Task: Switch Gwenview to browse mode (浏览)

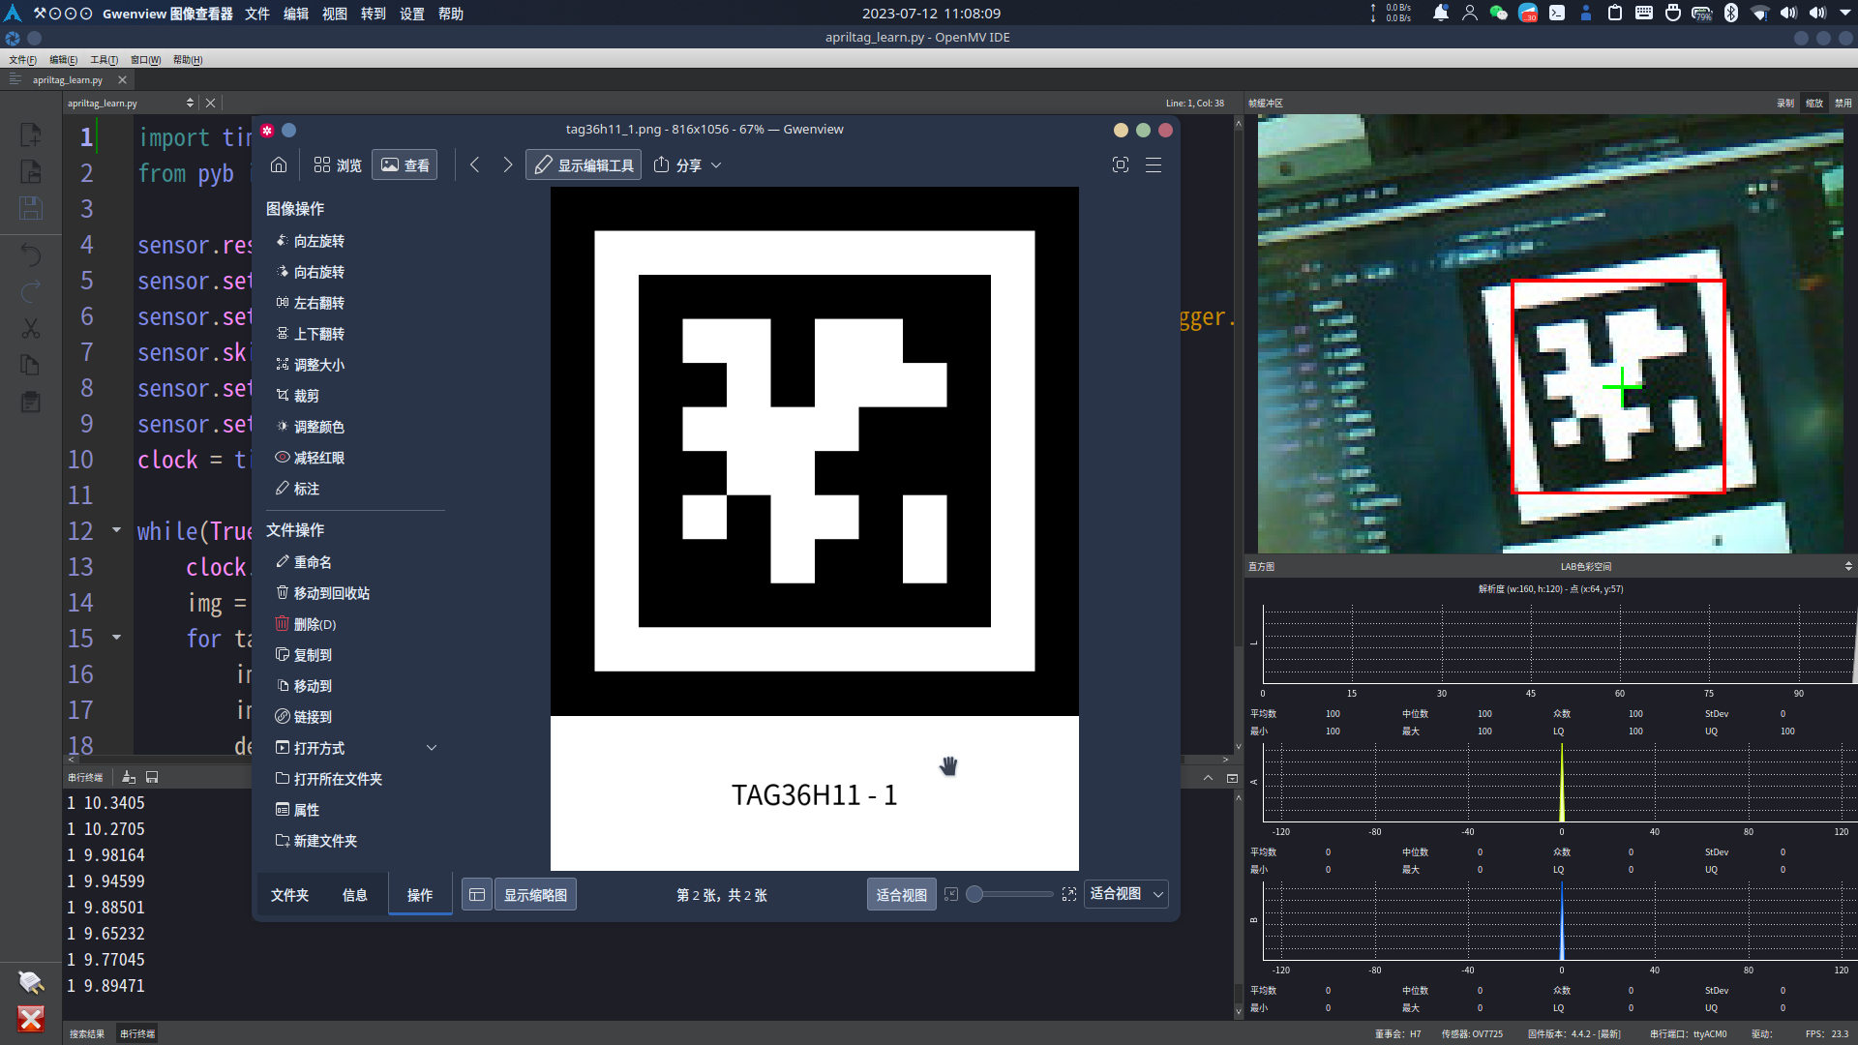Action: click(338, 164)
